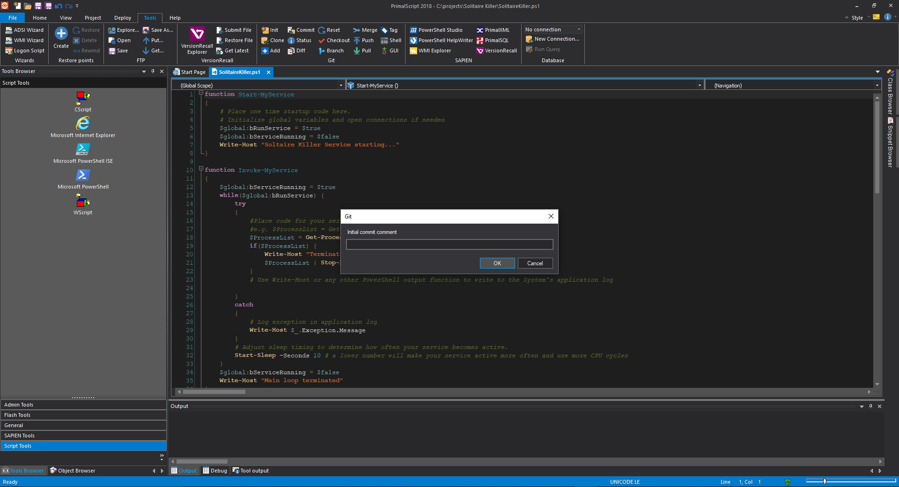Screen dimensions: 899x487
Task: Pin the Output panel
Action: [x=870, y=406]
